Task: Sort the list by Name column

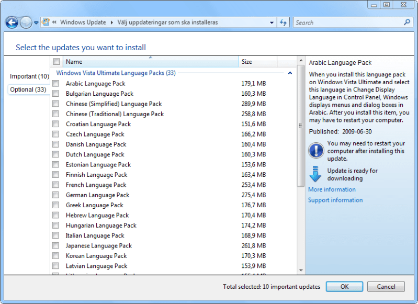Action: (151, 62)
